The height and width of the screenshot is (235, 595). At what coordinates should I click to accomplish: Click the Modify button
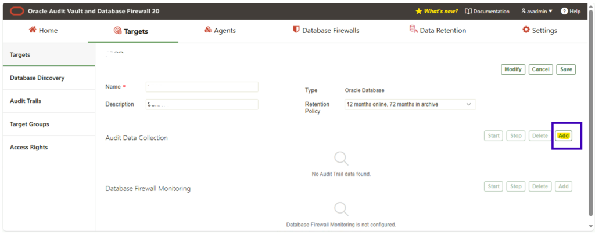pos(513,69)
